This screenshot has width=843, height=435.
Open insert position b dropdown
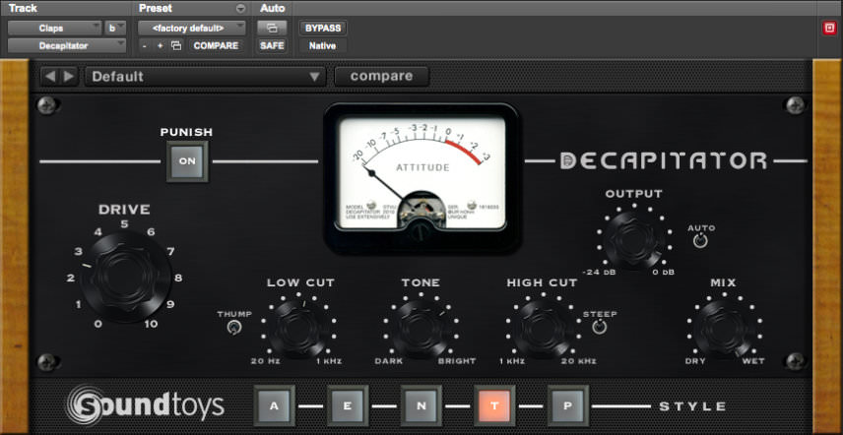(x=115, y=28)
